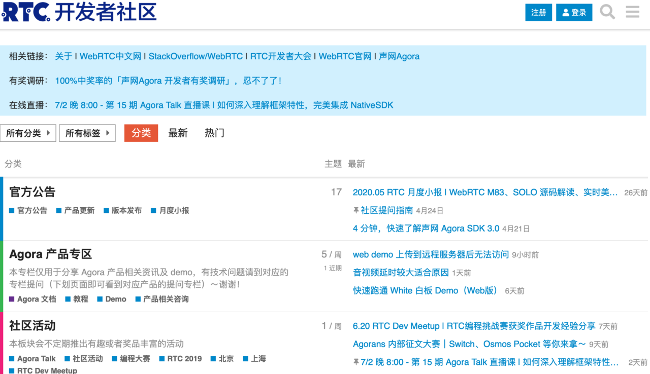
Task: Open the WebRTC官网 link
Action: point(345,56)
